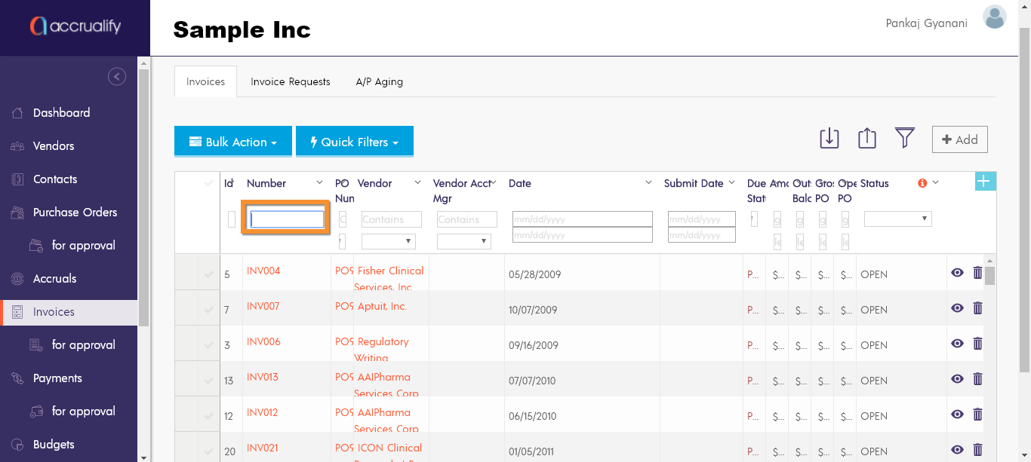
Task: View invoice INV004 with eye icon
Action: coord(957,273)
